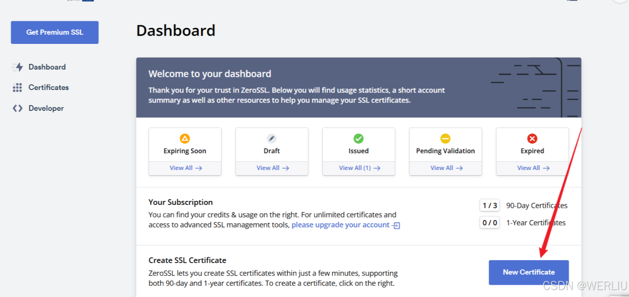Click the Certificates grid icon in sidebar
This screenshot has width=629, height=297.
click(x=17, y=87)
